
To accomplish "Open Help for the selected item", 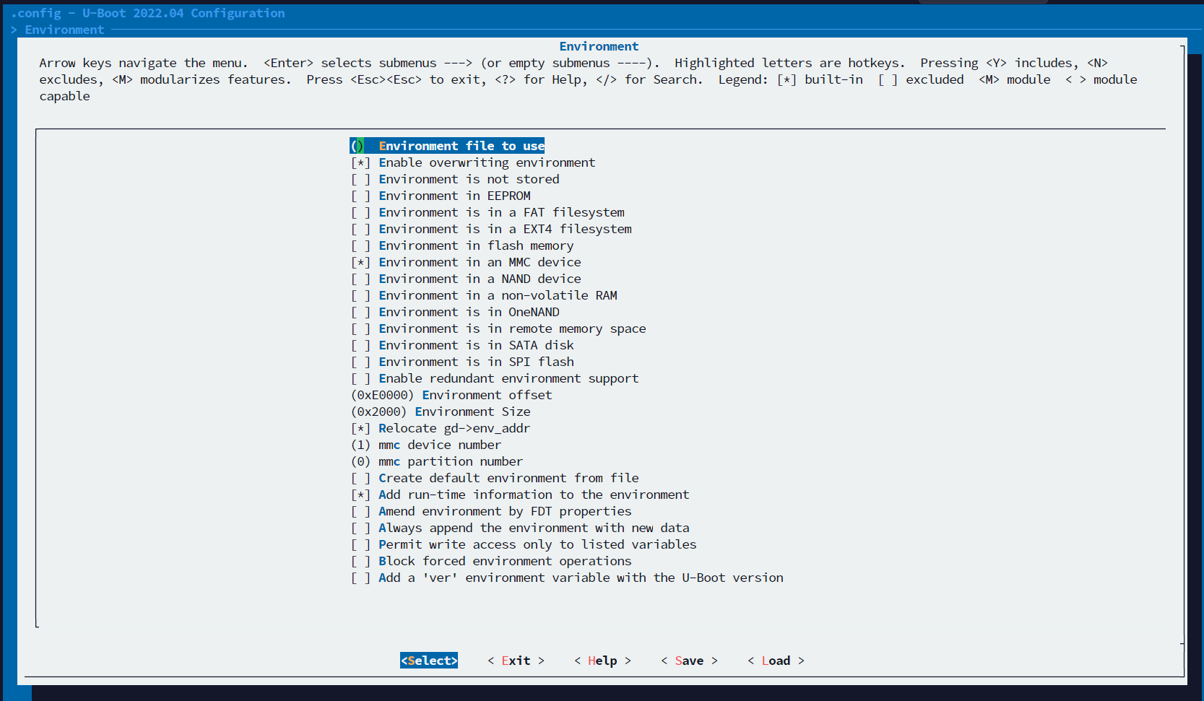I will tap(602, 661).
